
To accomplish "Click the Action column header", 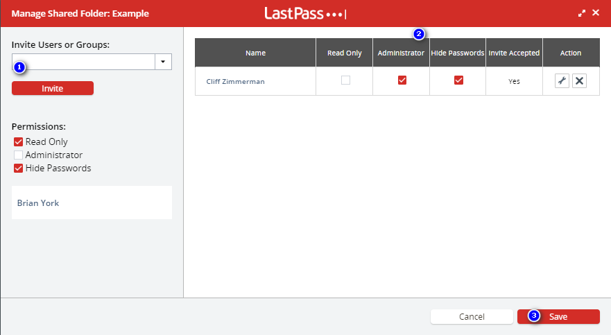I will pyautogui.click(x=571, y=53).
